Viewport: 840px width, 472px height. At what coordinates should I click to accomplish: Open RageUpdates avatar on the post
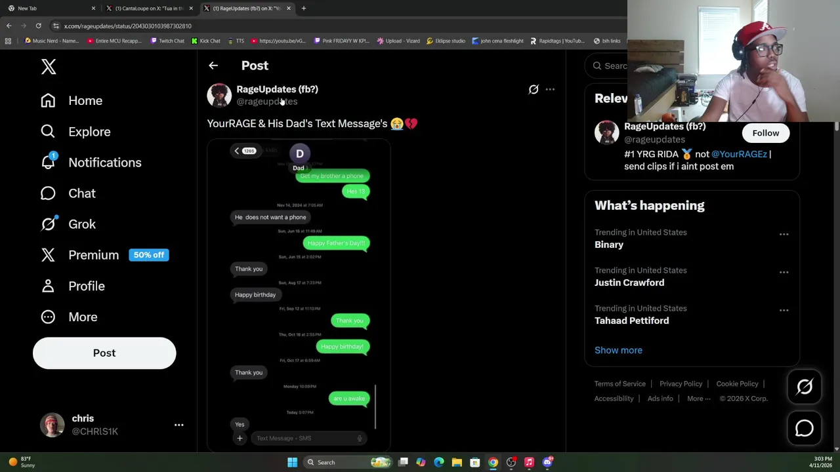point(219,95)
